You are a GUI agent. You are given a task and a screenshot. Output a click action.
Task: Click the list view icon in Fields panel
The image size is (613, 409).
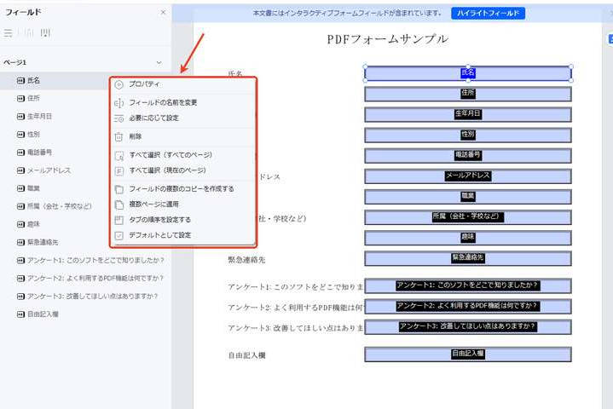pyautogui.click(x=8, y=33)
